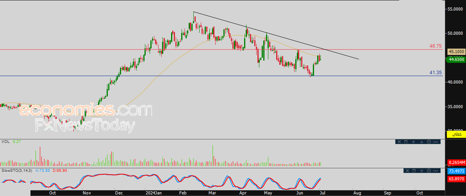Toggle the yellow linear scale label
This screenshot has width=466, height=196.
456,134
